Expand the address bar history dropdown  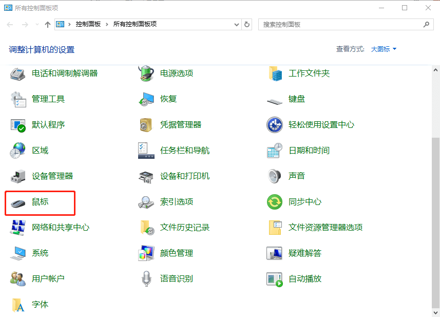(236, 24)
